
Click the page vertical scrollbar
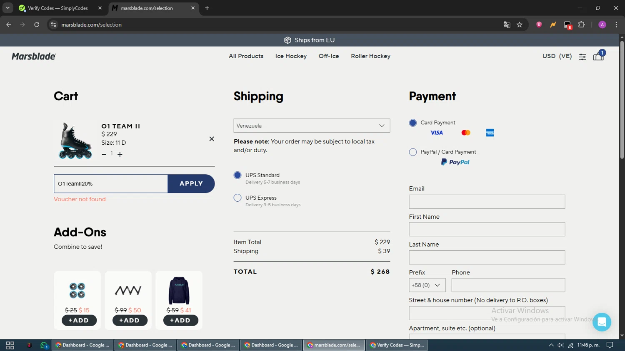click(x=622, y=100)
